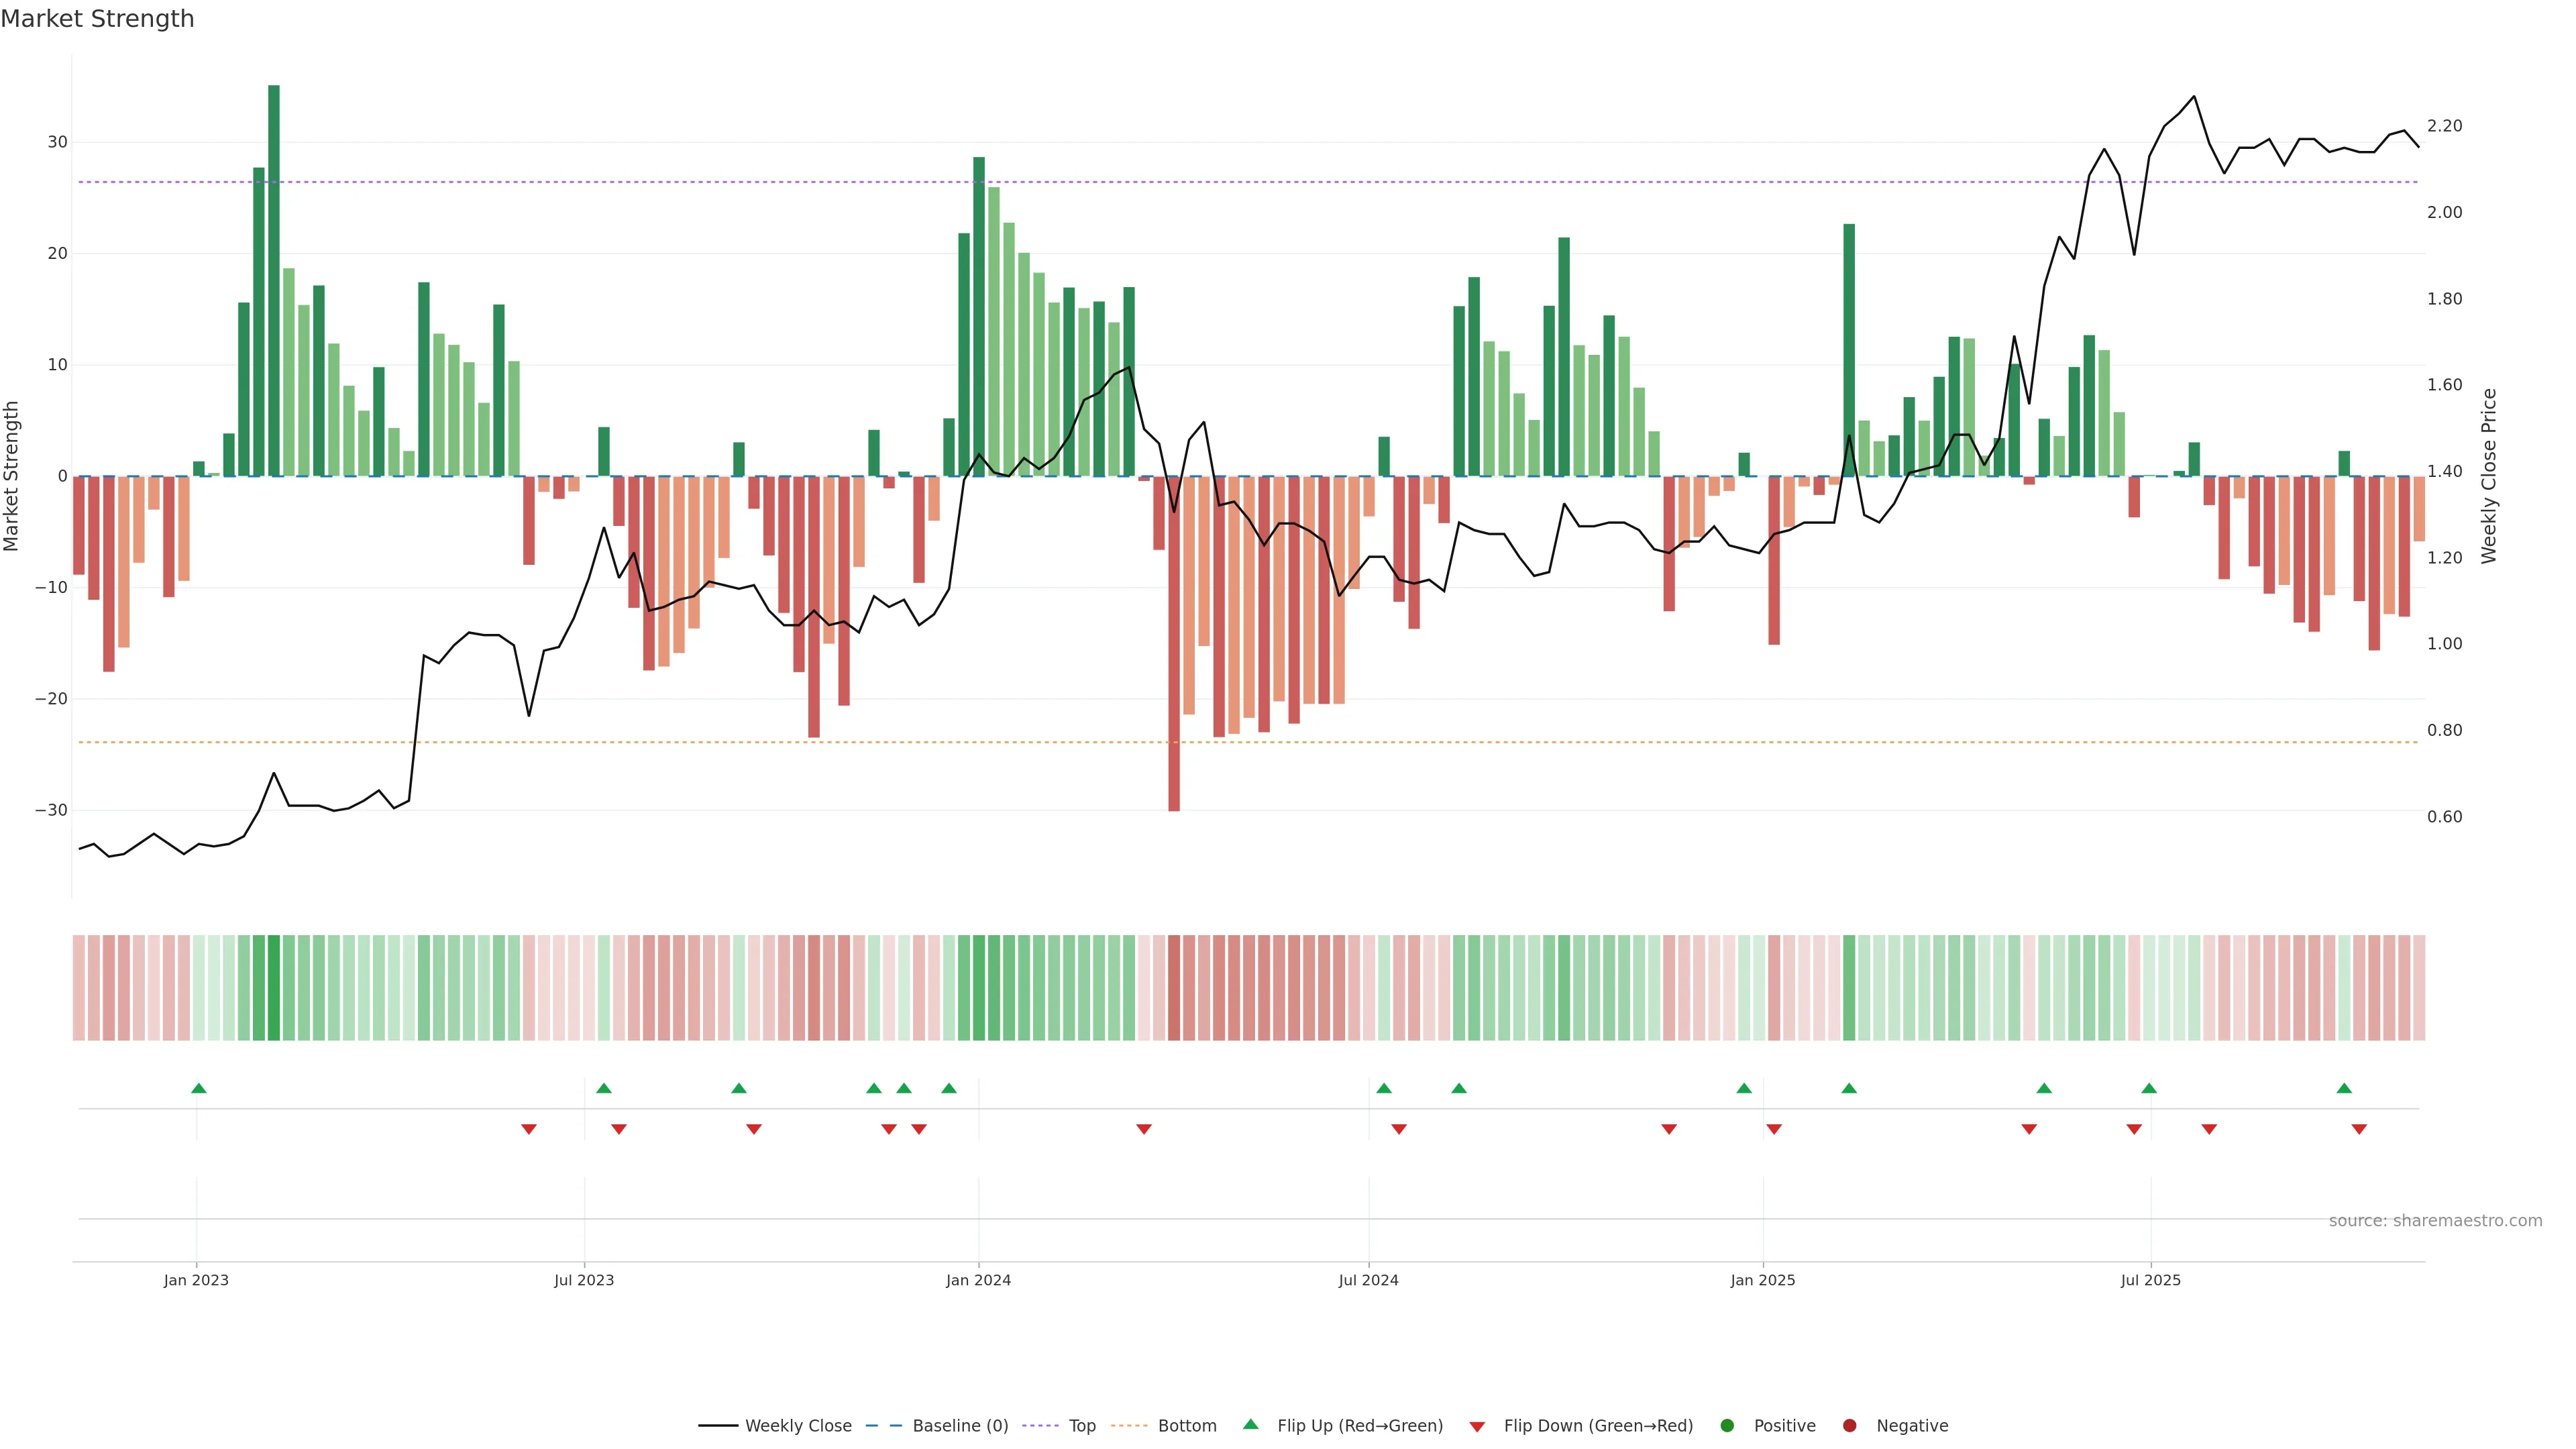Click the Positive green circle legend icon
The height and width of the screenshot is (1449, 2576).
[1727, 1425]
